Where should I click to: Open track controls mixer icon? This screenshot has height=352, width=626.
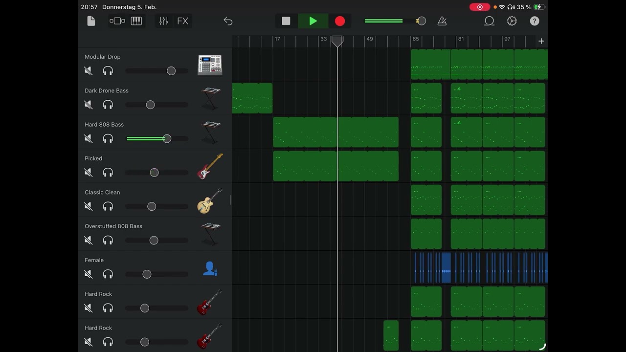[164, 21]
